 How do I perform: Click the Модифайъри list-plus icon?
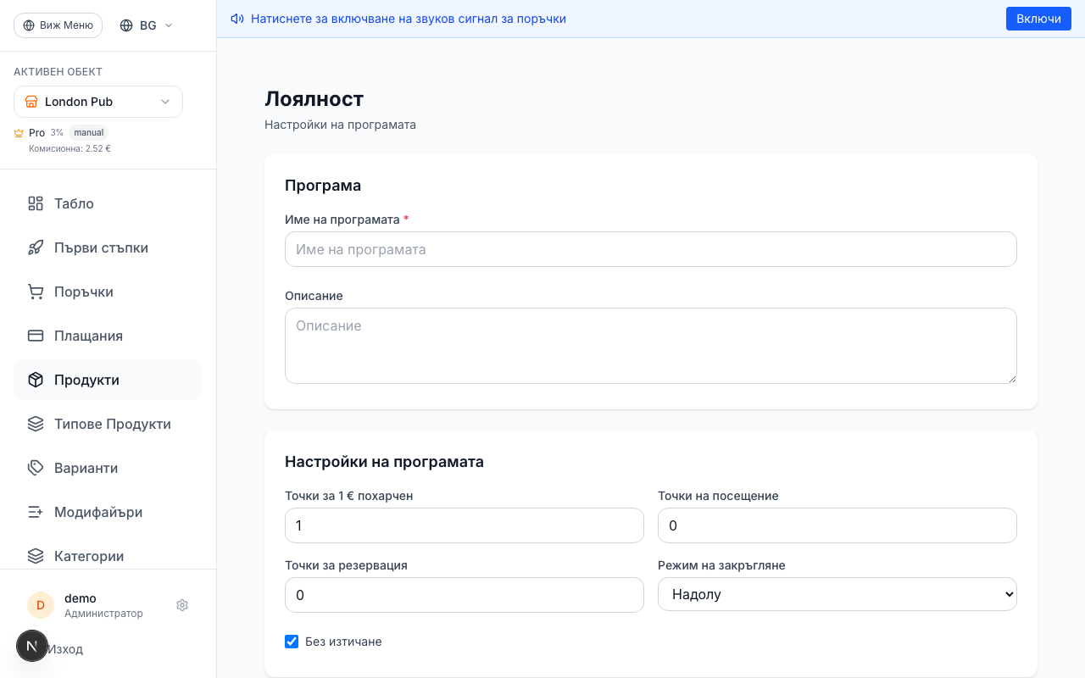(36, 512)
